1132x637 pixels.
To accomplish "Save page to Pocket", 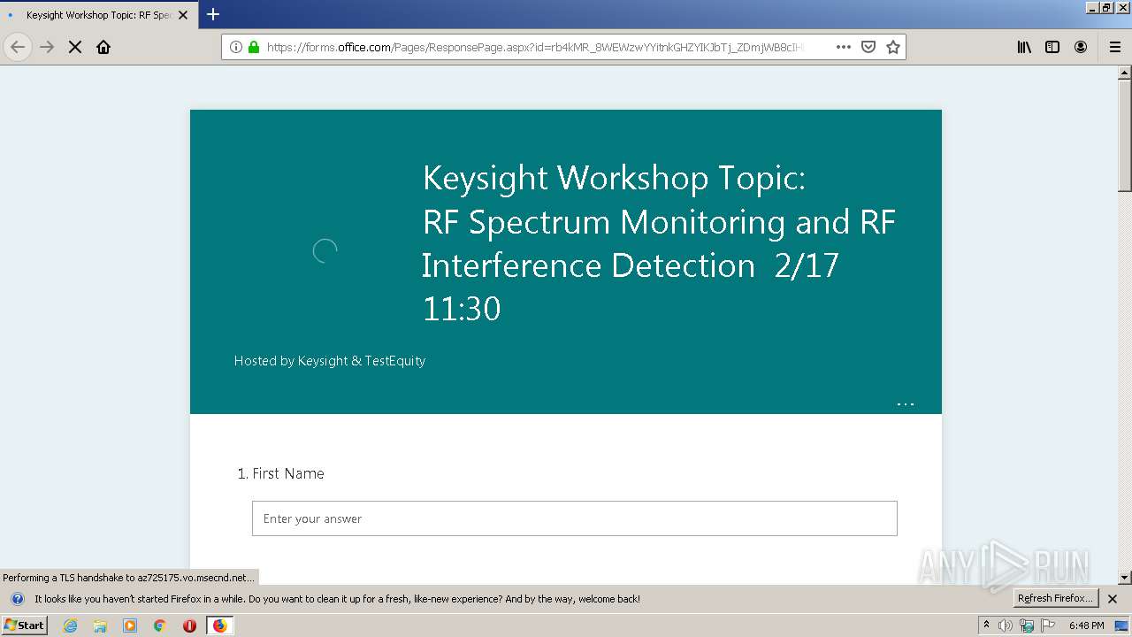I will 868,47.
